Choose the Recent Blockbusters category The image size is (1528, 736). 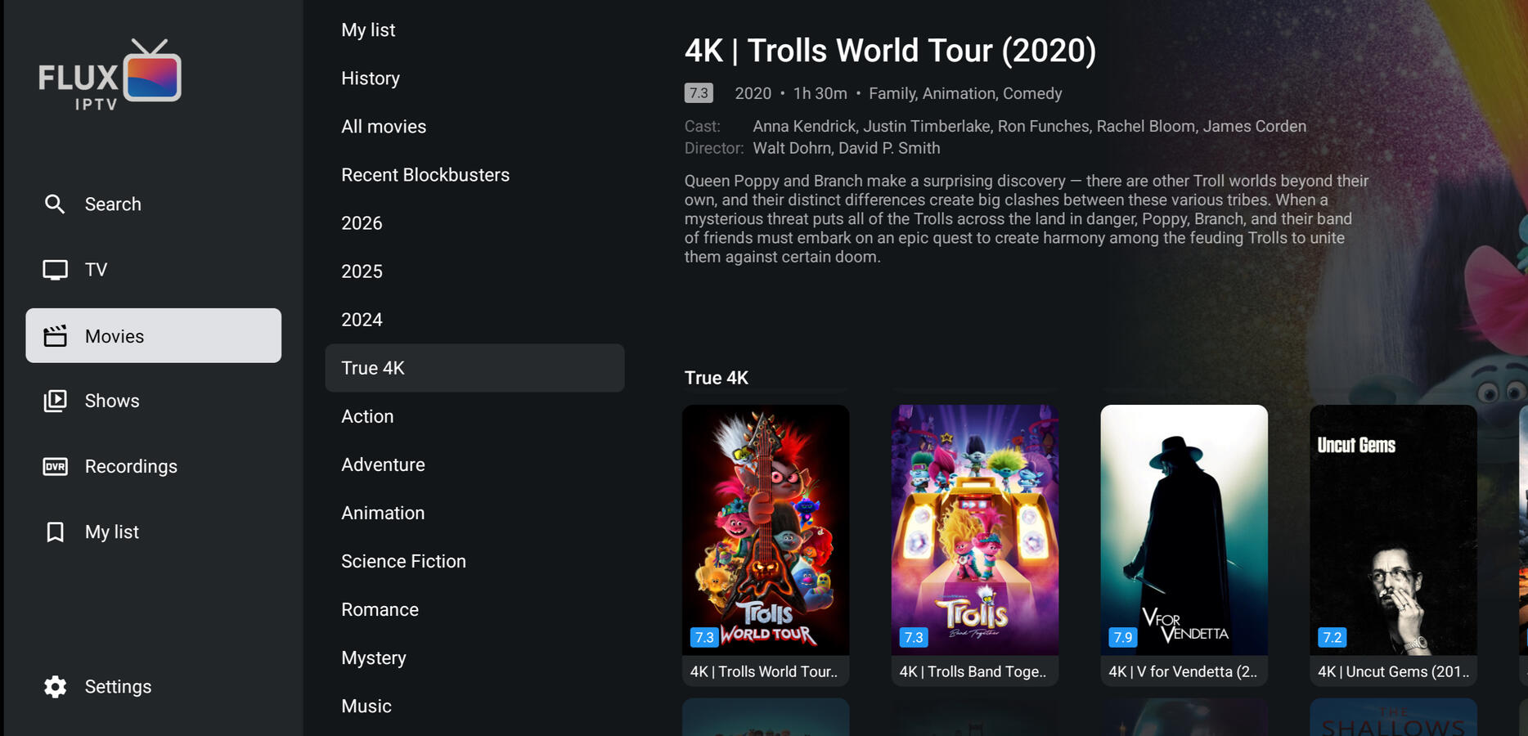pyautogui.click(x=425, y=175)
